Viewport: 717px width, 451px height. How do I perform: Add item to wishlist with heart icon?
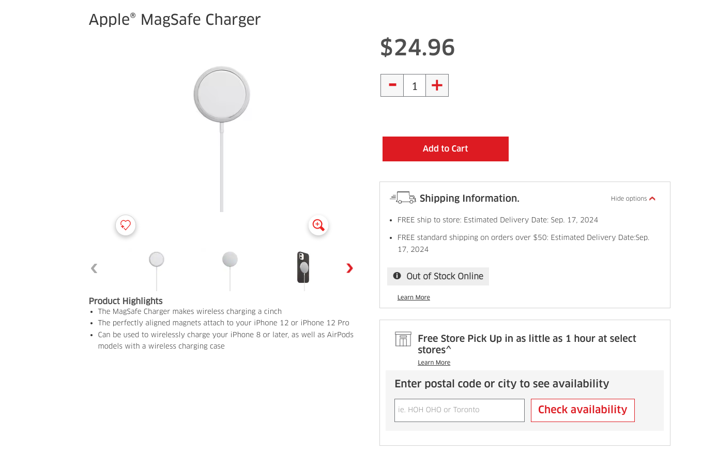(x=126, y=225)
